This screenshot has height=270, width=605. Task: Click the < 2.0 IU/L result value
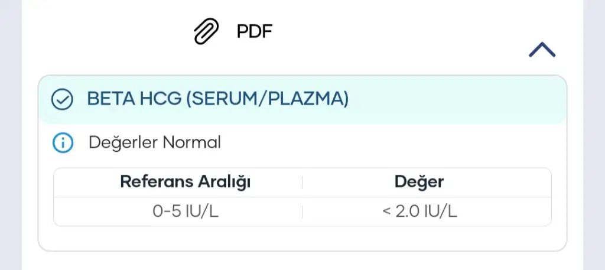pyautogui.click(x=419, y=212)
